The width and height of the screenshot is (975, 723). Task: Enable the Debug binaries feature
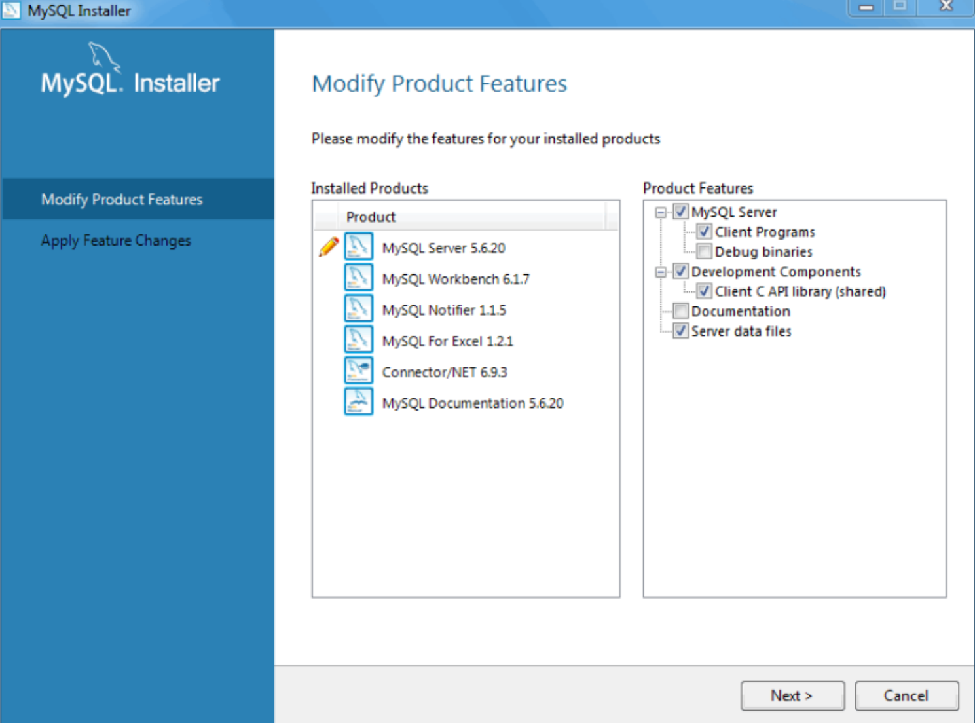tap(703, 251)
